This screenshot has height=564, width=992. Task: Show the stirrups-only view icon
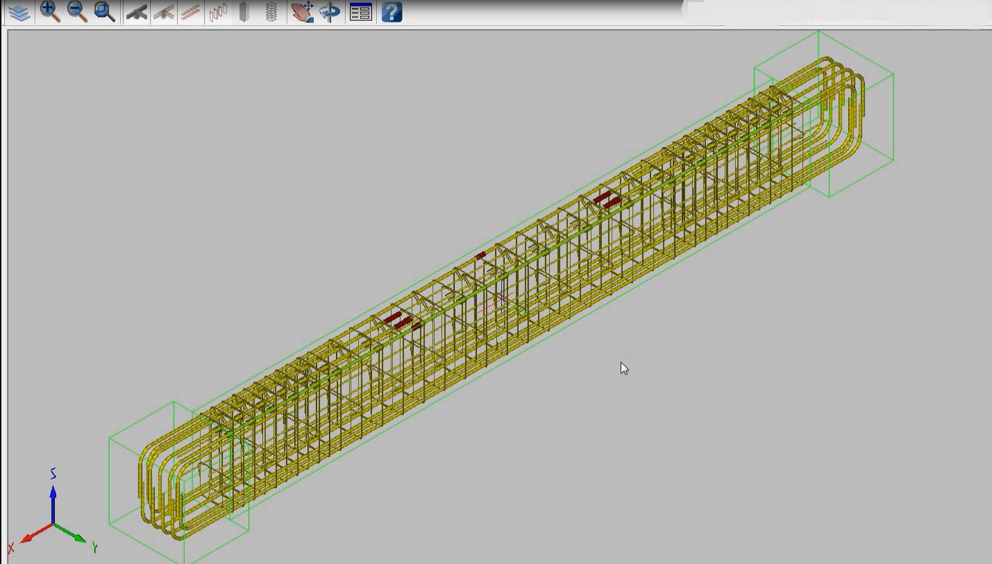point(218,12)
